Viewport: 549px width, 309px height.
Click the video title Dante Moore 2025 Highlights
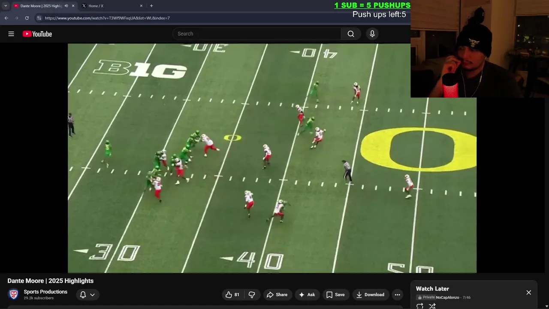(x=51, y=281)
